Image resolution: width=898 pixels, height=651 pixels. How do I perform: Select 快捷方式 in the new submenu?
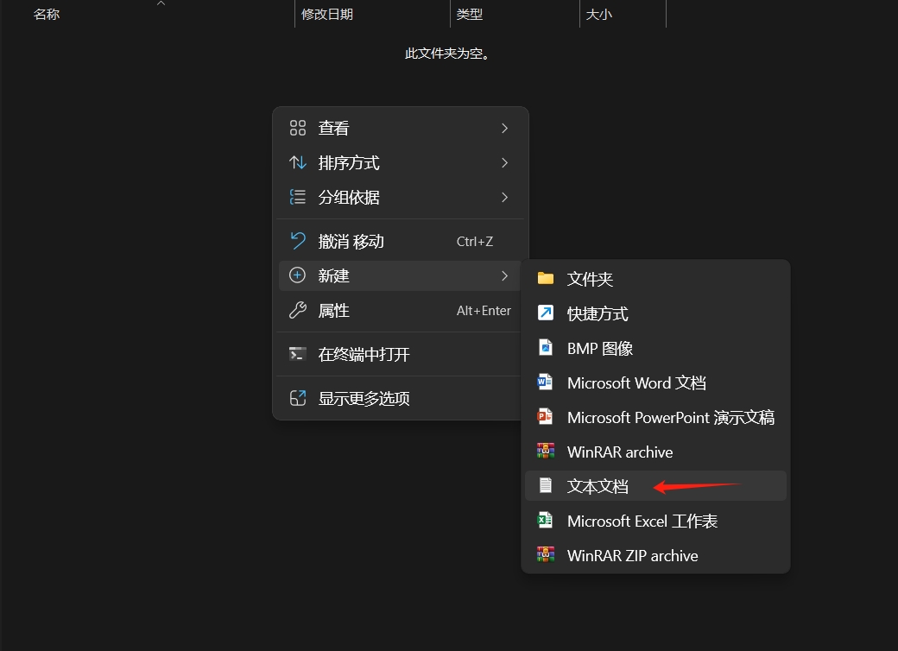coord(655,313)
